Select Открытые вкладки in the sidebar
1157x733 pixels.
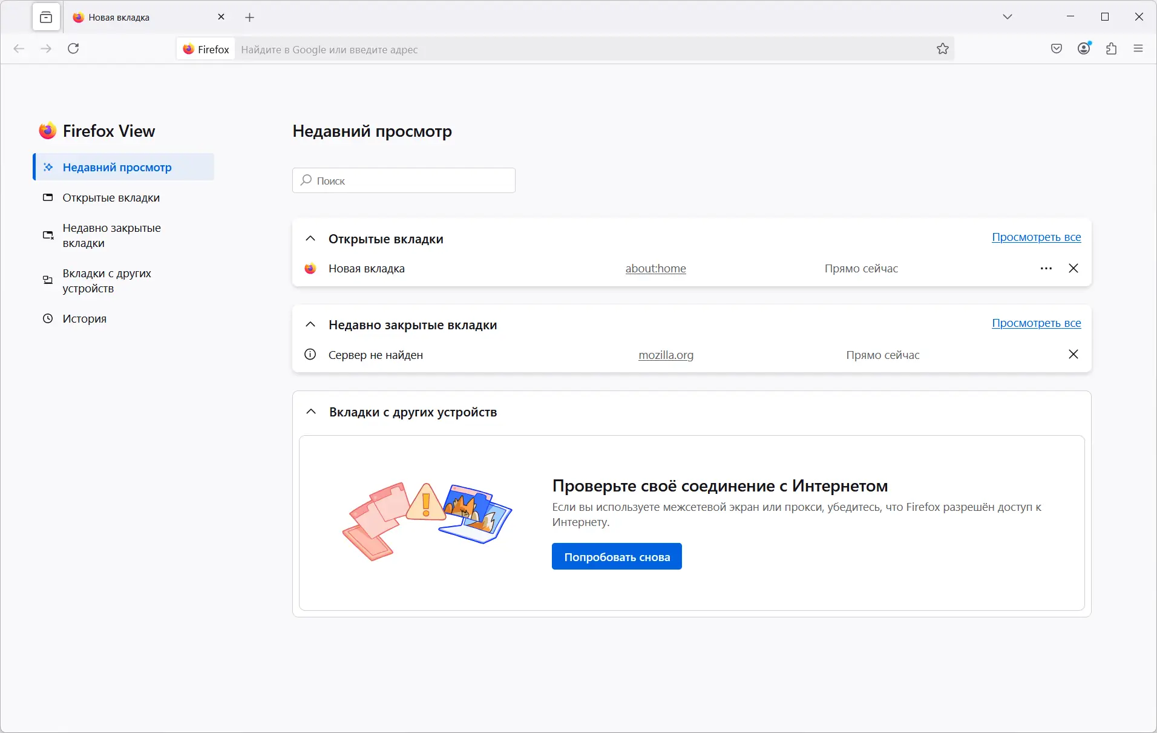pyautogui.click(x=111, y=198)
